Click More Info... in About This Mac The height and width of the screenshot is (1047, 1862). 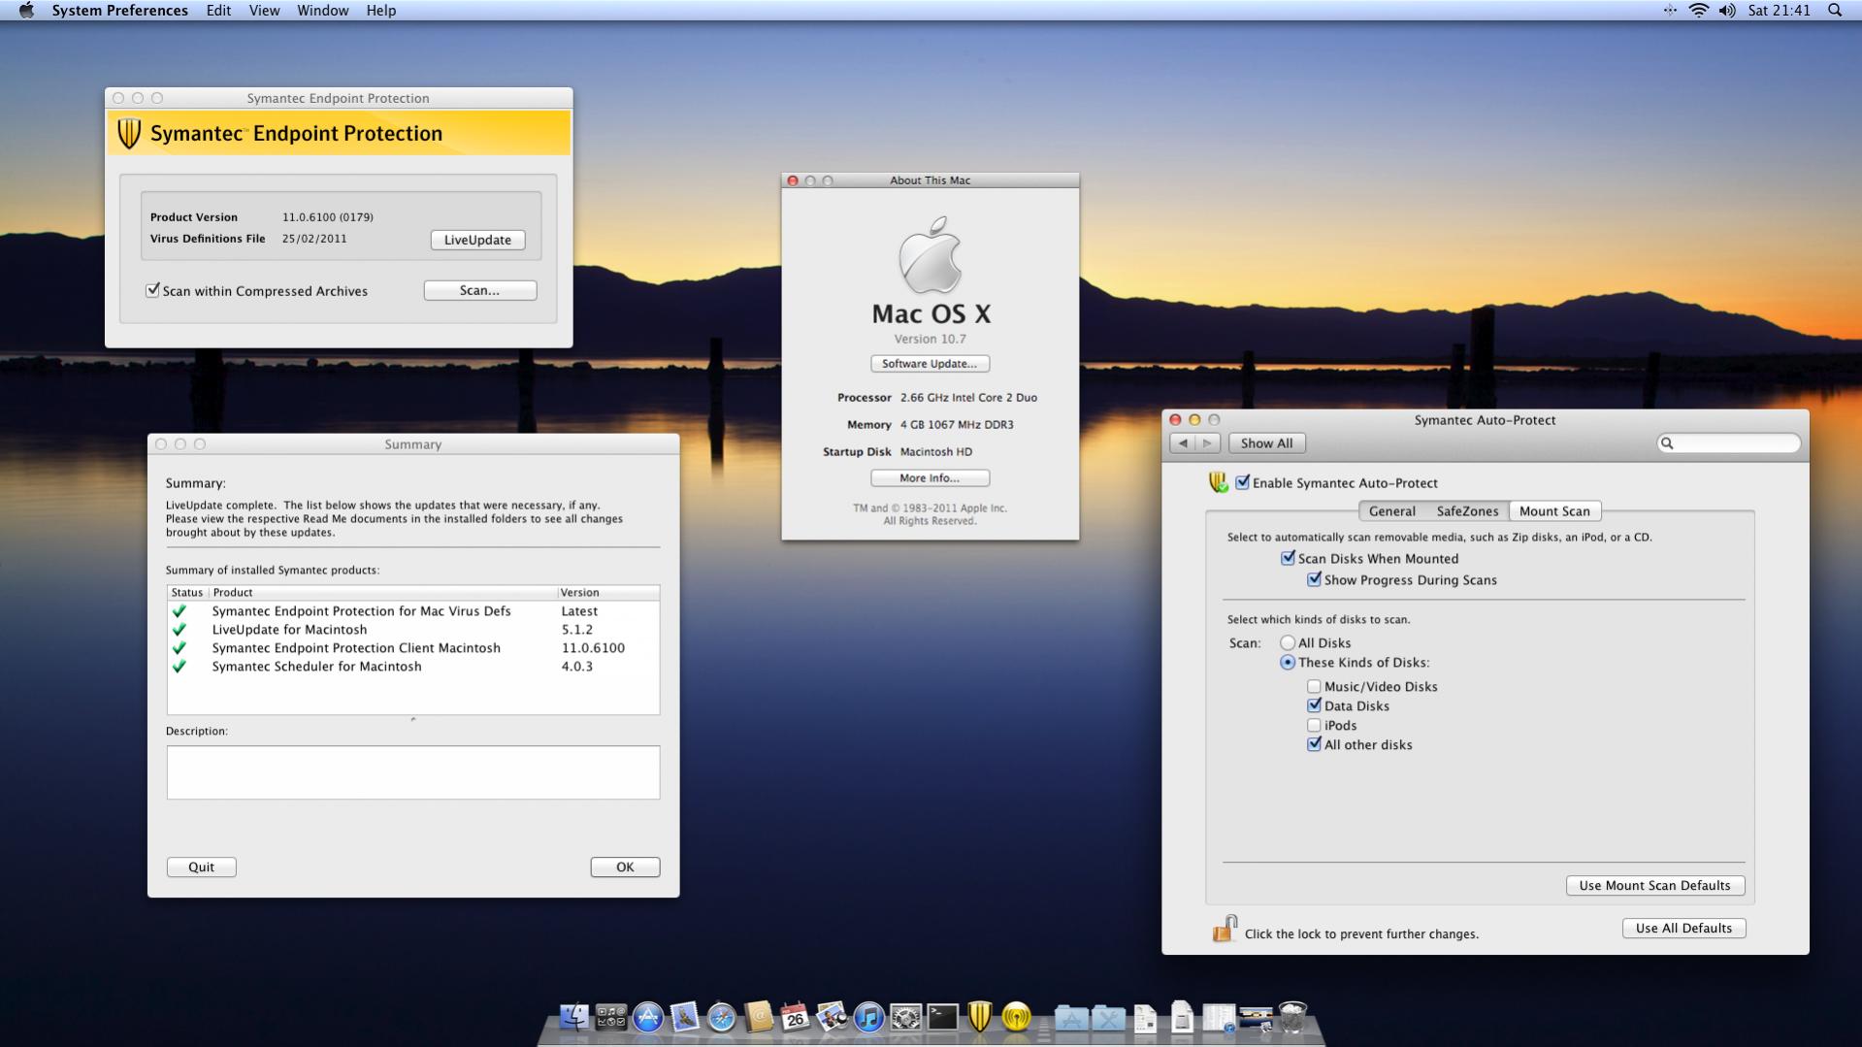(x=930, y=478)
